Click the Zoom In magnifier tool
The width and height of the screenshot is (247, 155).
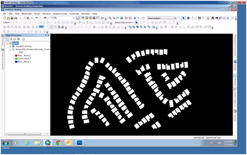(110, 18)
